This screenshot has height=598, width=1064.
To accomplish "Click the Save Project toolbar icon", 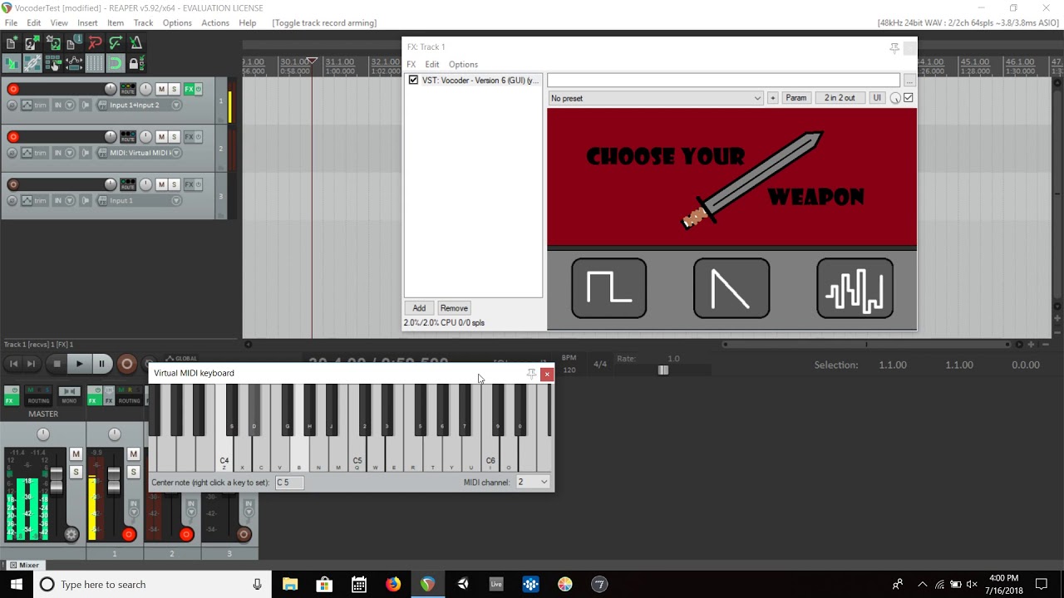I will (52, 43).
